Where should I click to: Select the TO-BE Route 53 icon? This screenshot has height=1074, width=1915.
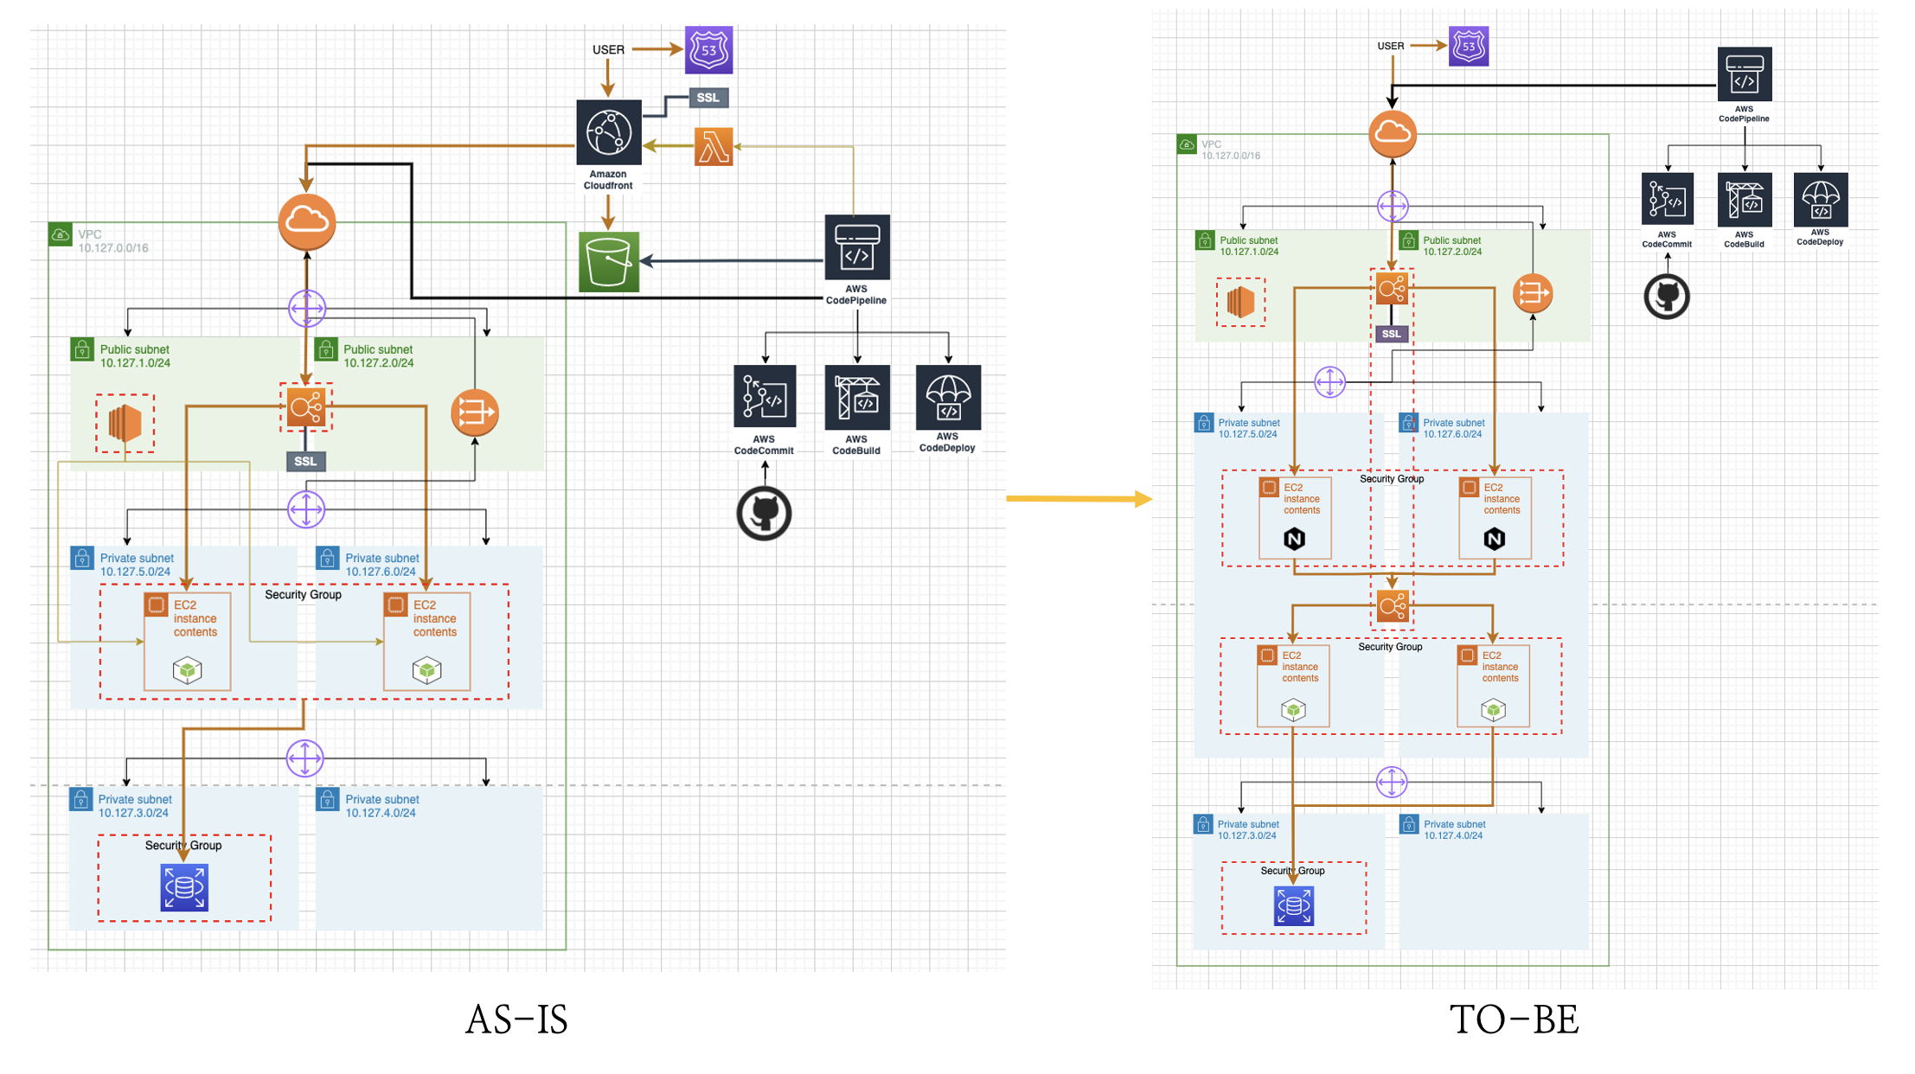click(x=1469, y=47)
